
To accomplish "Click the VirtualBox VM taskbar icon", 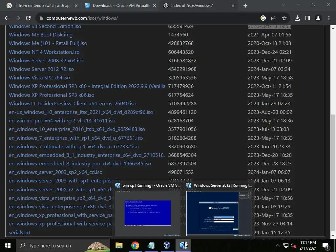I will coord(183,245).
